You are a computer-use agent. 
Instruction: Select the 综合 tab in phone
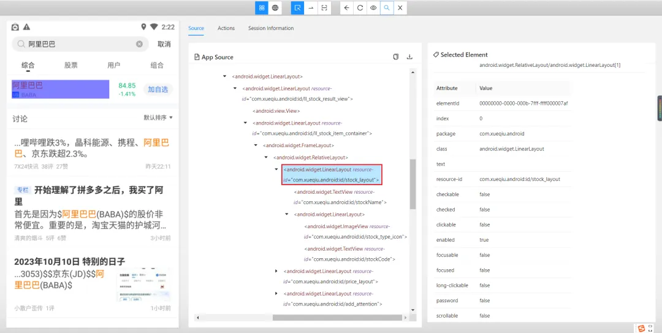pos(28,65)
